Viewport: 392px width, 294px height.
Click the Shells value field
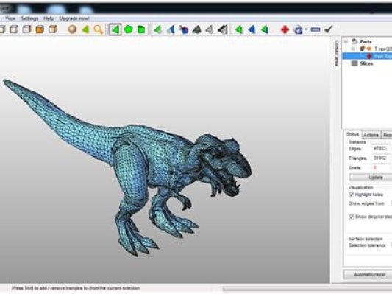click(382, 168)
